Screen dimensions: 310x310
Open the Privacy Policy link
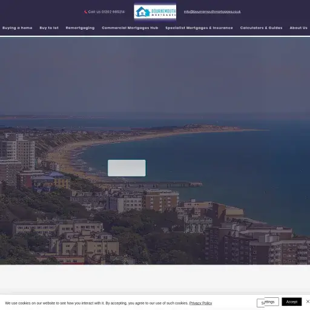coord(200,303)
